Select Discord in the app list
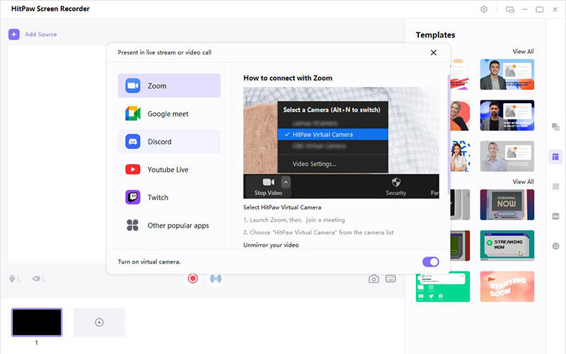 tap(169, 142)
